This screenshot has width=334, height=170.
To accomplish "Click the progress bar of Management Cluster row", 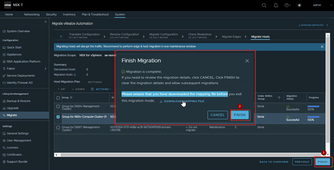I will pyautogui.click(x=313, y=106).
